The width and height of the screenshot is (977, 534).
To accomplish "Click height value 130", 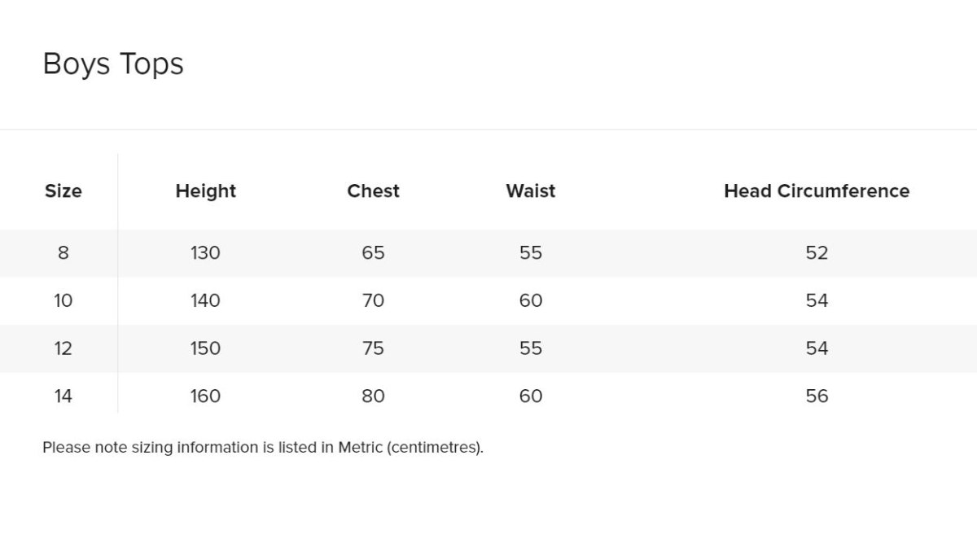I will tap(205, 253).
